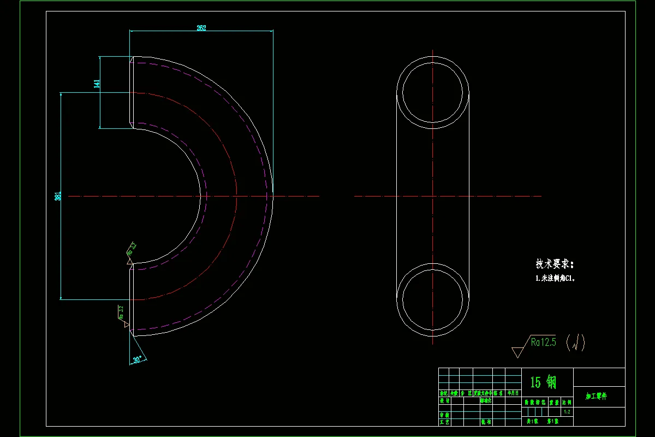The width and height of the screenshot is (655, 437).
Task: Click the top pipe-end circle in side view
Action: pyautogui.click(x=432, y=92)
